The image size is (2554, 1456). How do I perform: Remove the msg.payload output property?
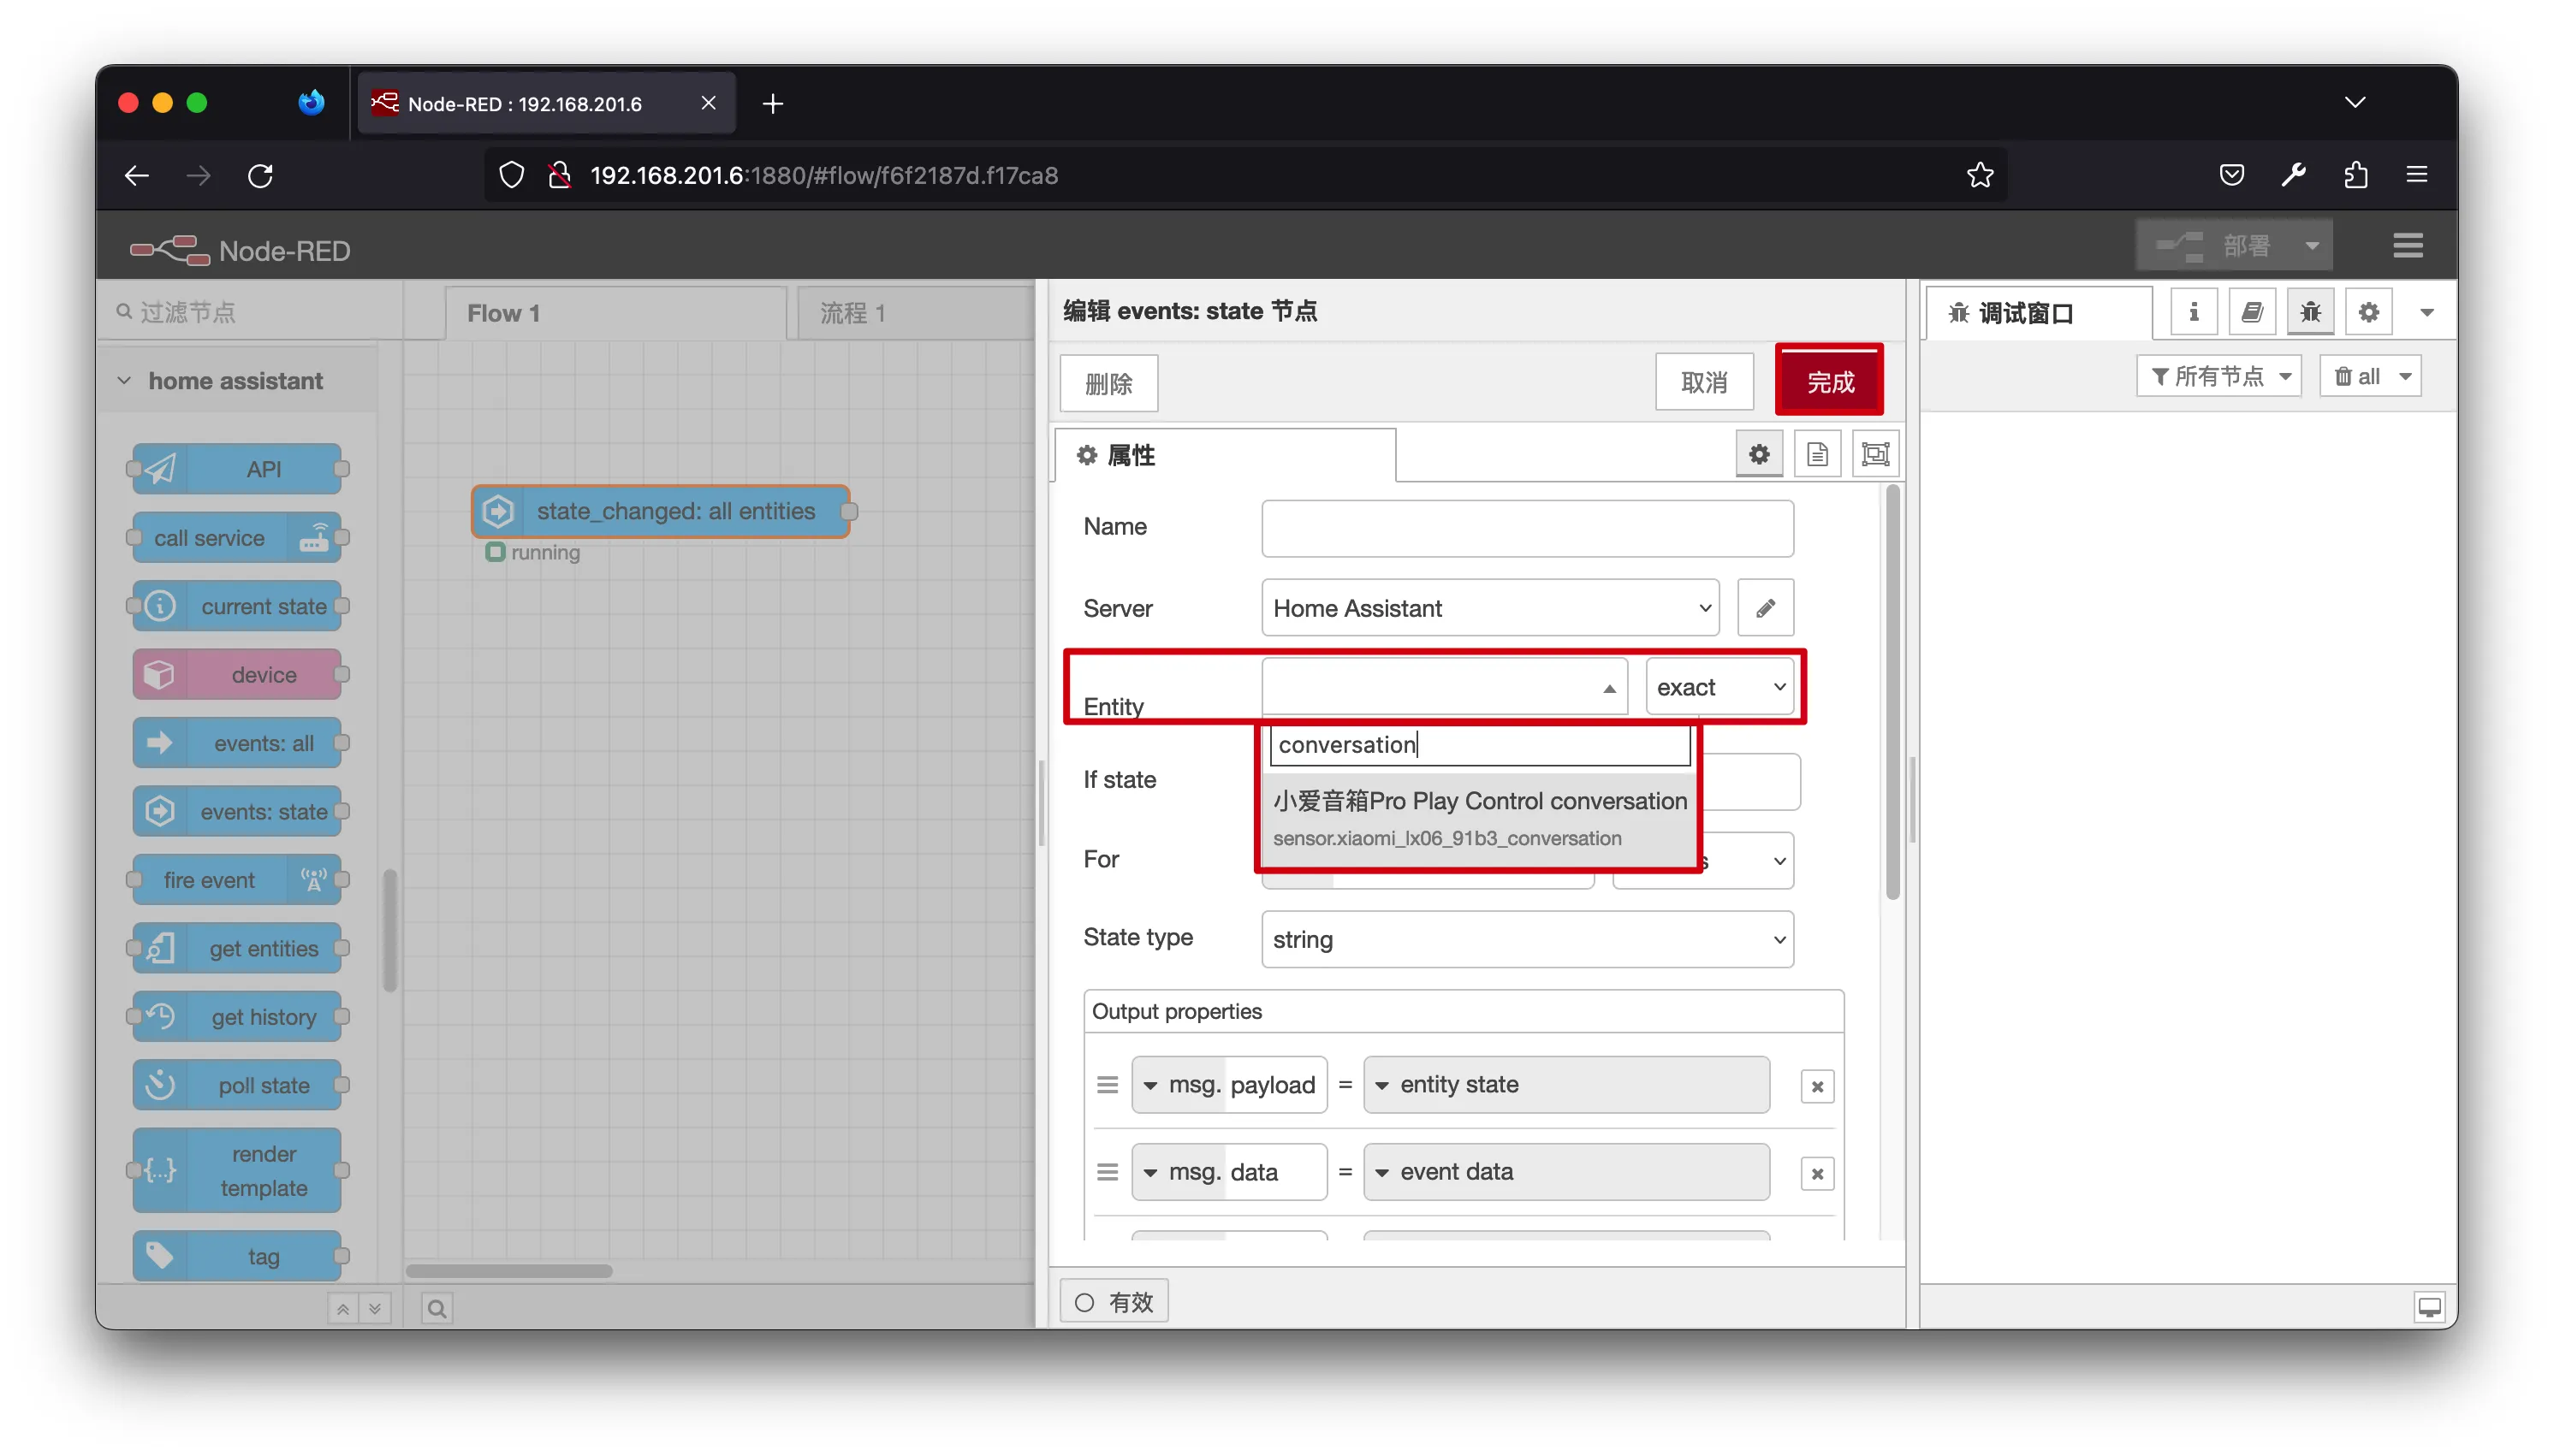pos(1818,1086)
